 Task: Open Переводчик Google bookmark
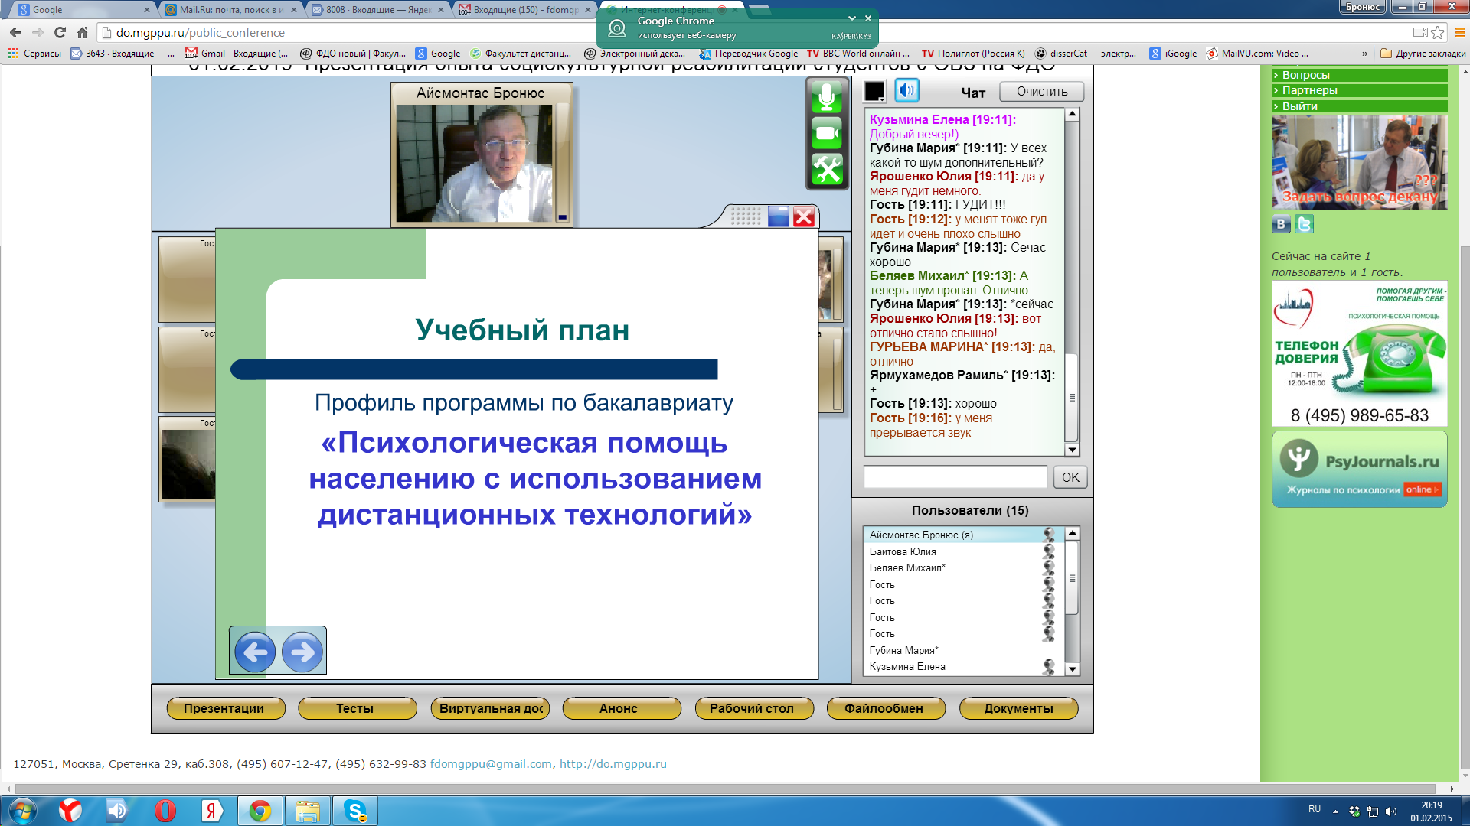coord(749,54)
